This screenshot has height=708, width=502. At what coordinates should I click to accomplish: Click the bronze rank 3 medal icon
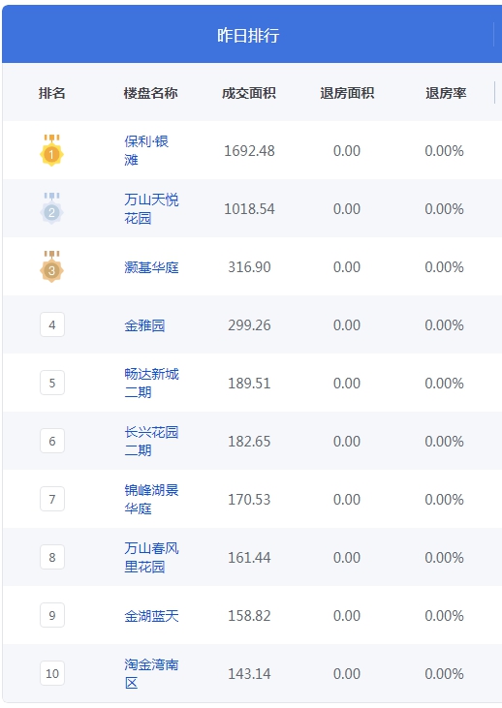[51, 267]
